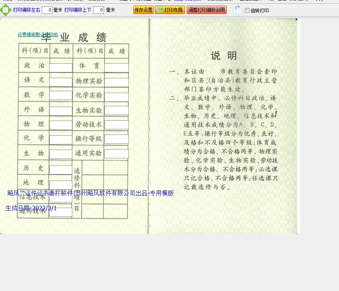Click the 语文 score field
The width and height of the screenshot is (339, 291).
click(61, 82)
